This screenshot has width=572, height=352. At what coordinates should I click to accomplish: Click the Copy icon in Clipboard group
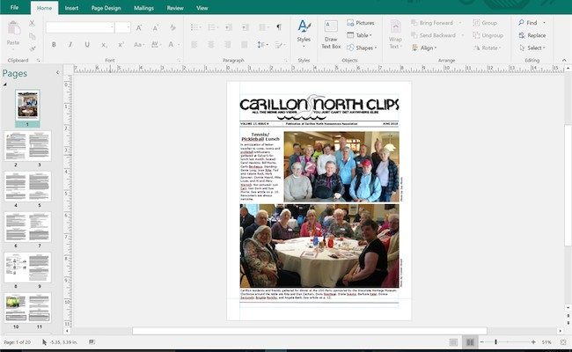[32, 36]
